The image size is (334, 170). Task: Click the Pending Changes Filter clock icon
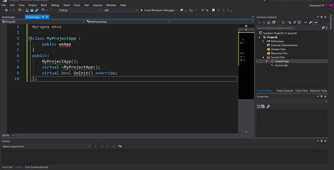pos(283,22)
